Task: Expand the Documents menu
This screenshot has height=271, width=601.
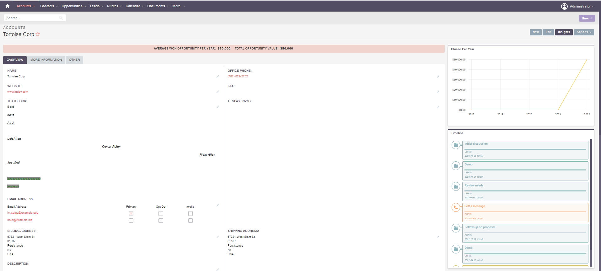Action: (x=158, y=6)
